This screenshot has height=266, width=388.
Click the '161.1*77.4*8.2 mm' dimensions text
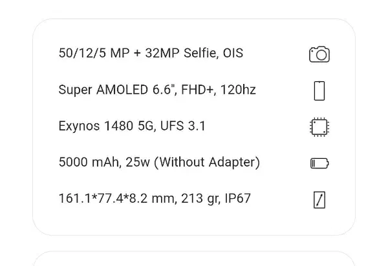point(116,198)
